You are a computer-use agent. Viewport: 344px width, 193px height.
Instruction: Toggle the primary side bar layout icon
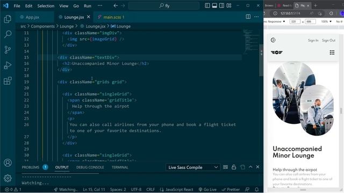(207, 6)
